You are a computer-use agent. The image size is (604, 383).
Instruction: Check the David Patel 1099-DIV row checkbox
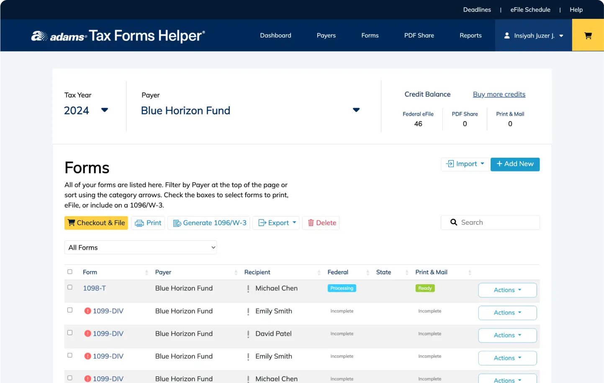coord(70,333)
